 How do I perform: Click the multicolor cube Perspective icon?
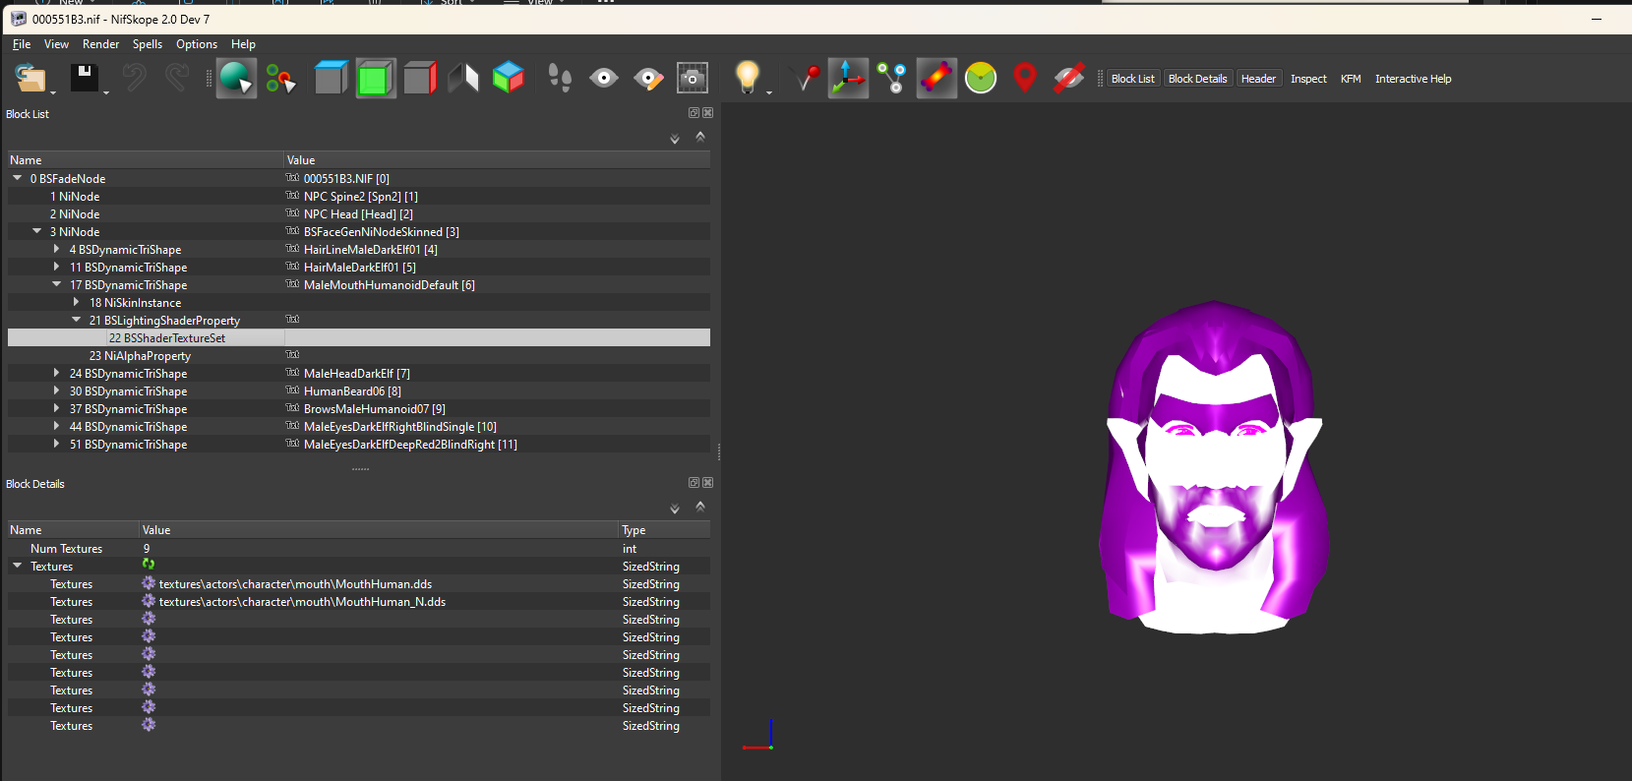pyautogui.click(x=509, y=78)
